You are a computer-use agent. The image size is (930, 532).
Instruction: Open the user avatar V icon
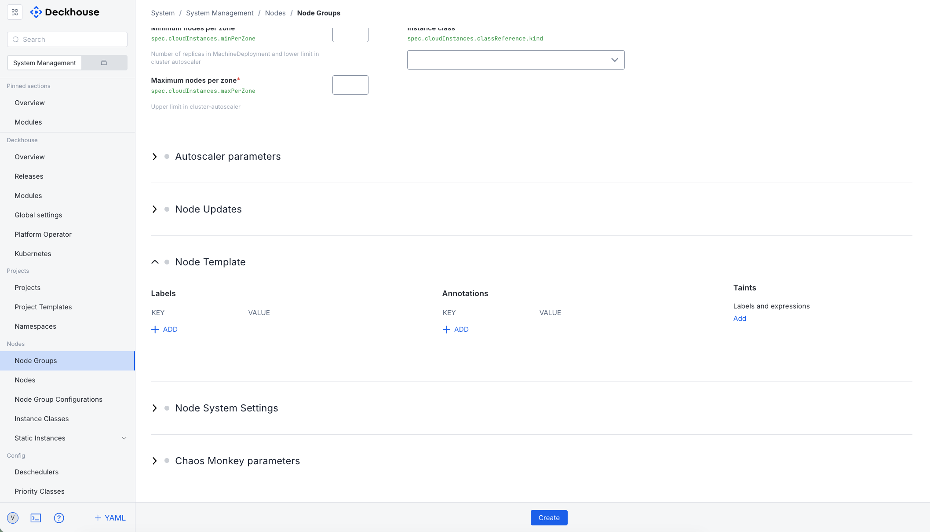point(13,518)
